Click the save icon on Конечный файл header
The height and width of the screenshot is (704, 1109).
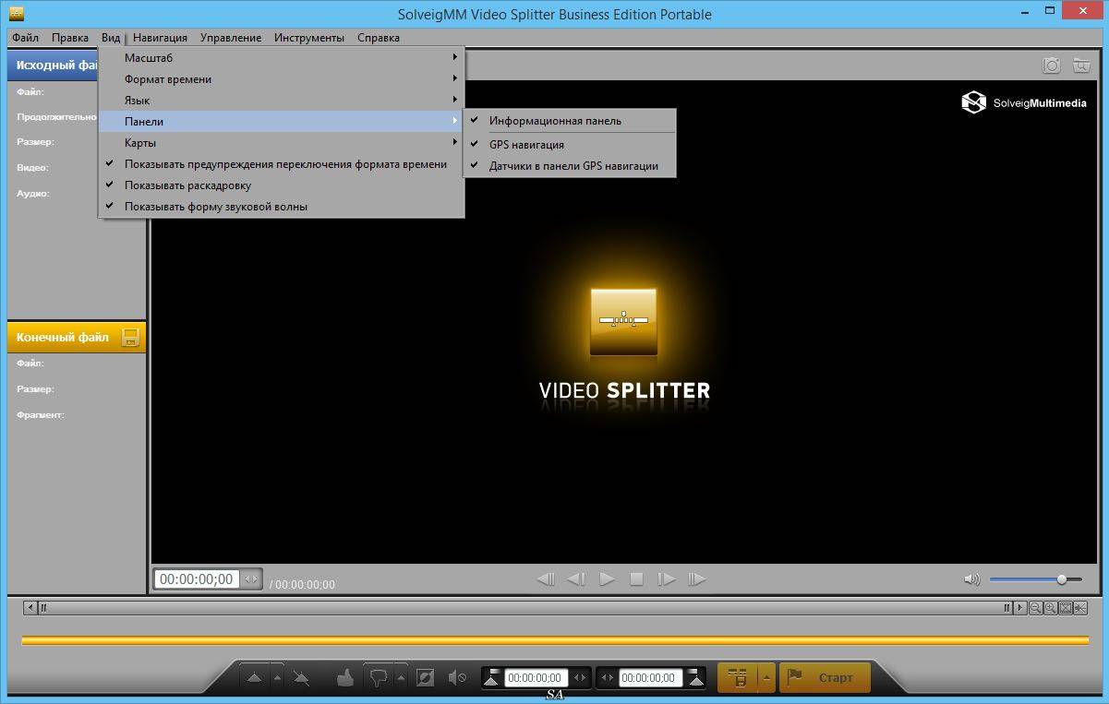point(130,337)
